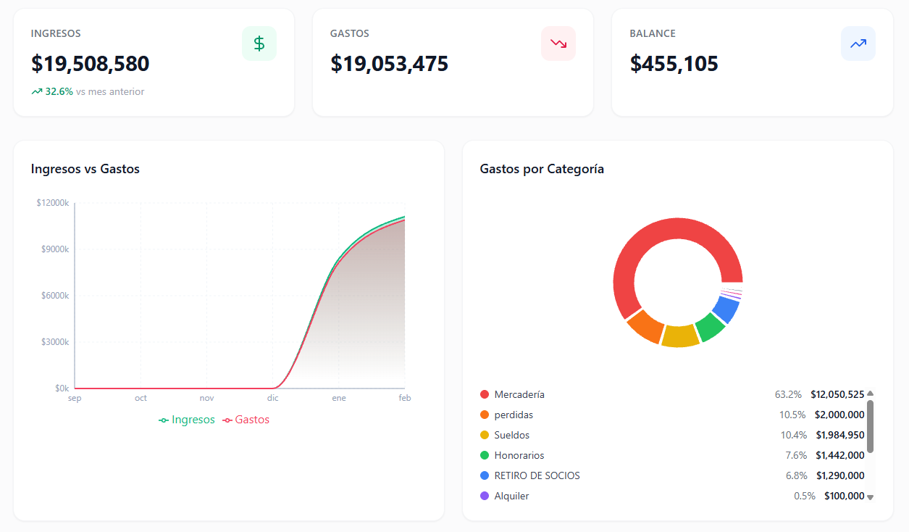Click the BALANCE card heading
Image resolution: width=909 pixels, height=532 pixels.
[x=653, y=33]
